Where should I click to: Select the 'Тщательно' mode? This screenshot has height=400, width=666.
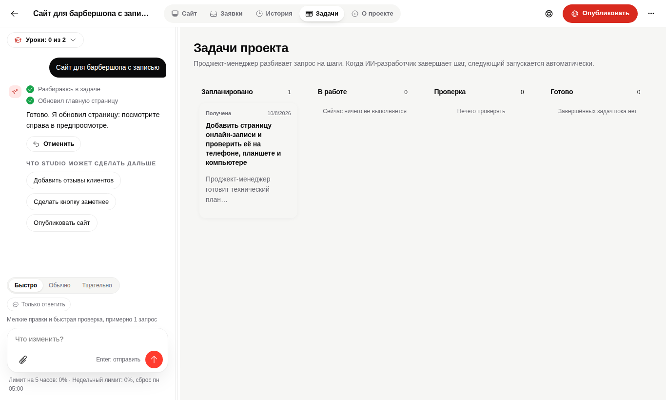pos(97,285)
